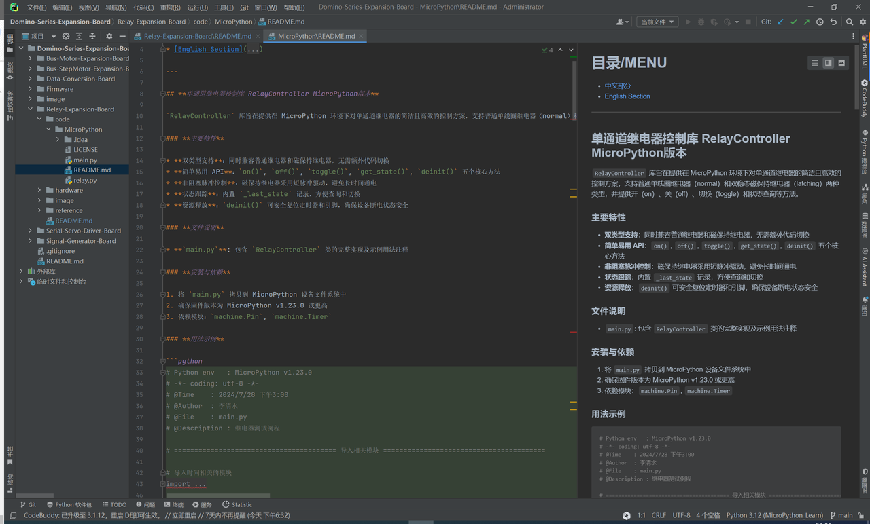Click the Git commit checkmark icon
Screen dimensions: 870x524
tap(793, 22)
